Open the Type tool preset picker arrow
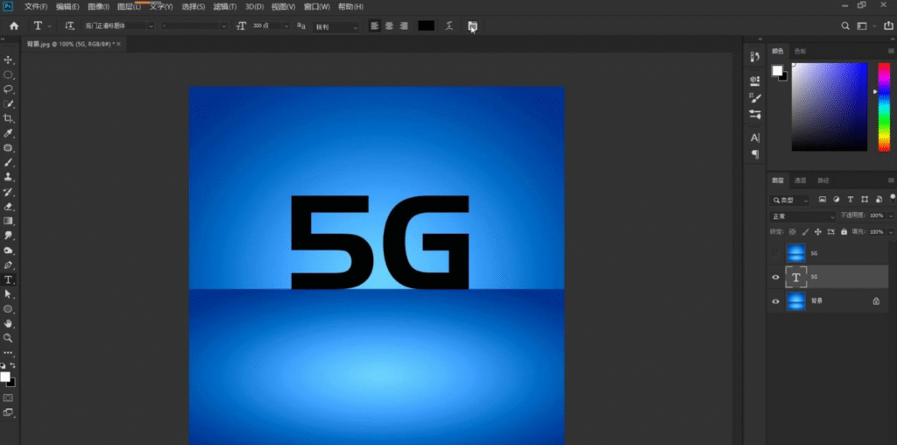 [x=50, y=25]
